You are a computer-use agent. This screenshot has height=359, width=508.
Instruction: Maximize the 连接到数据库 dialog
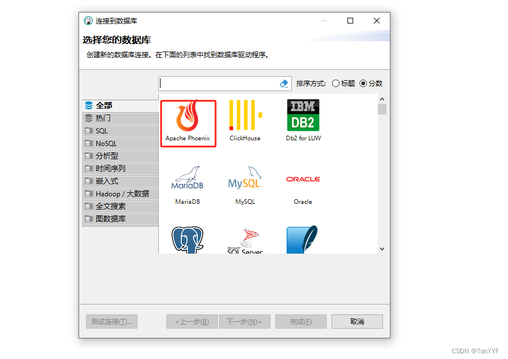pos(350,21)
